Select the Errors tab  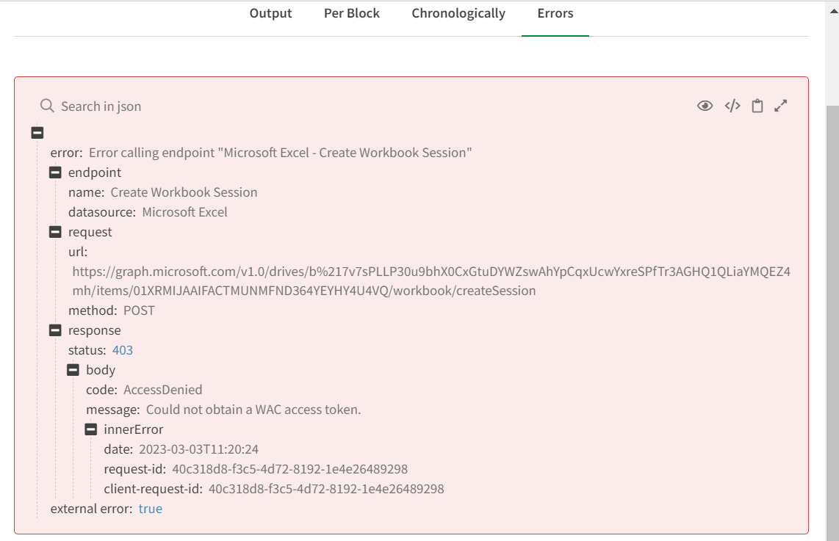[555, 13]
